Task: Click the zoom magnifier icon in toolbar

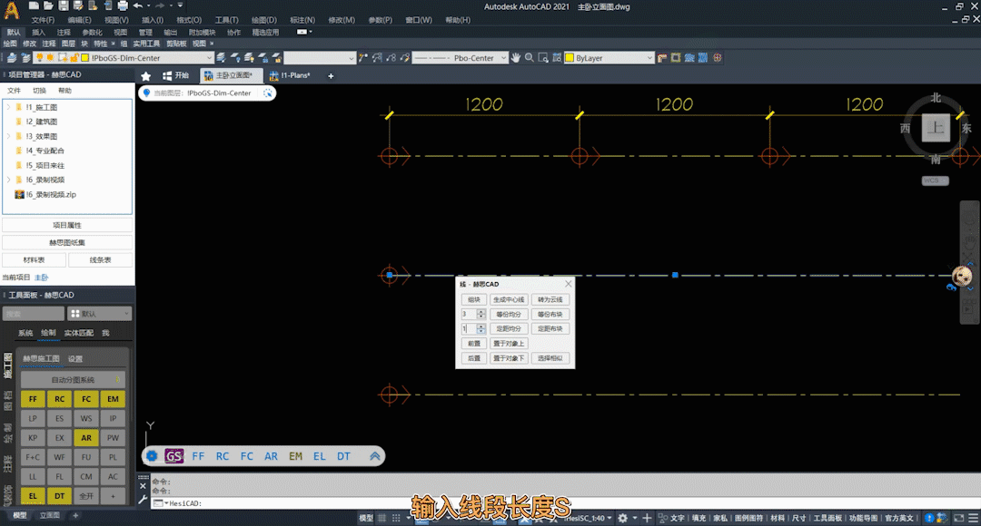Action: 529,58
